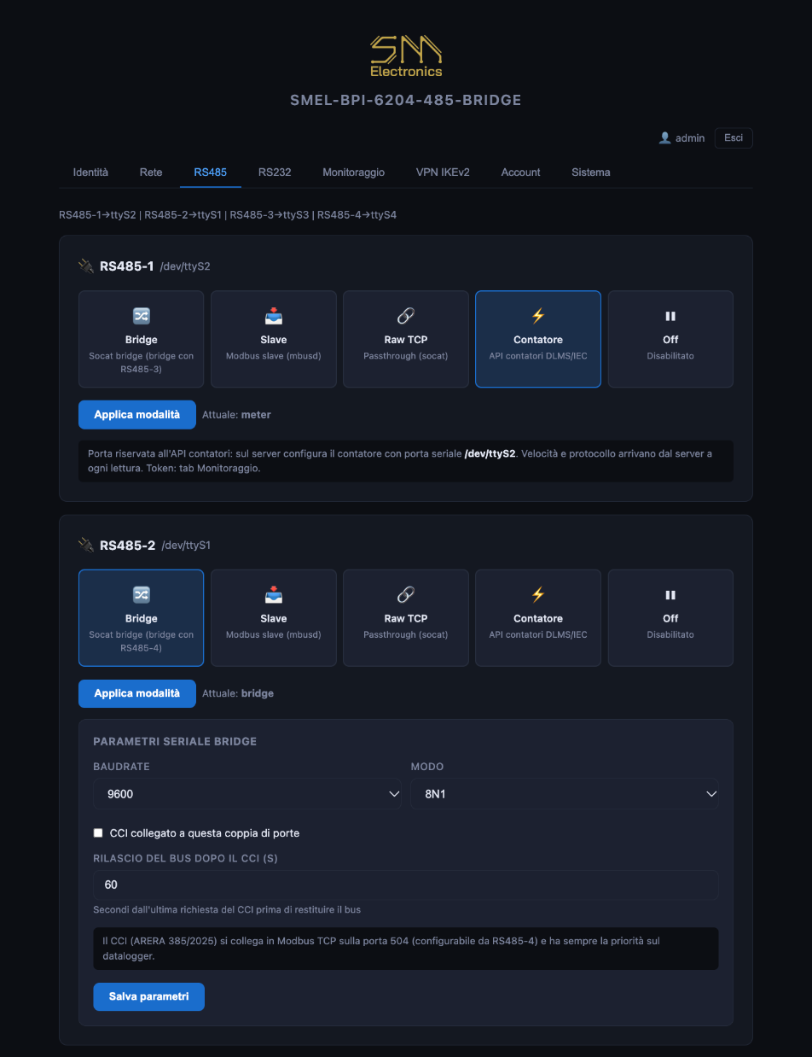Select Off pause icon in RS485-1
The image size is (812, 1057).
click(x=670, y=316)
